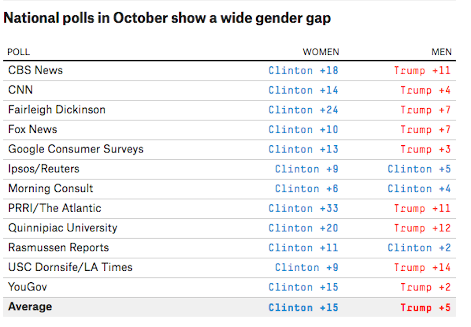Click the YouGov poll name
This screenshot has width=471, height=327.
click(x=28, y=287)
